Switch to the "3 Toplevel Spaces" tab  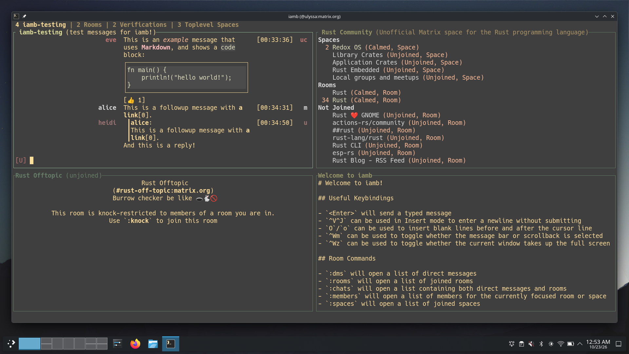pyautogui.click(x=208, y=25)
